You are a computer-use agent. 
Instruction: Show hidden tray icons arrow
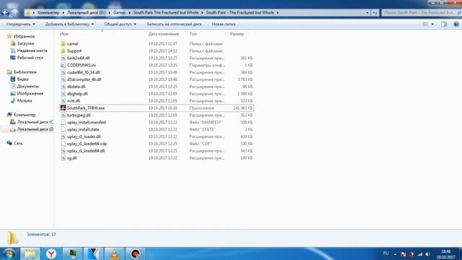point(395,254)
